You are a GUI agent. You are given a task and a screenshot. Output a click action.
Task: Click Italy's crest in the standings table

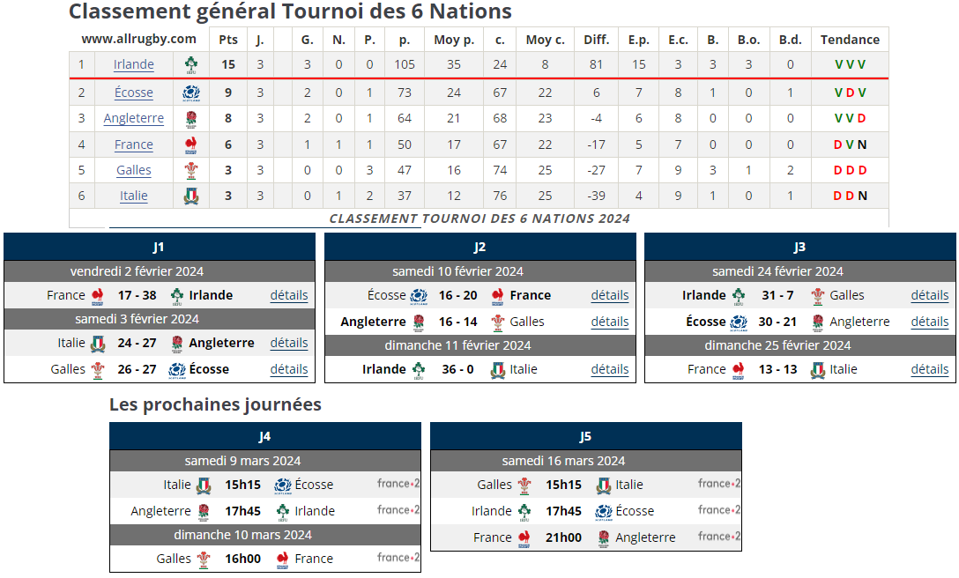[191, 196]
